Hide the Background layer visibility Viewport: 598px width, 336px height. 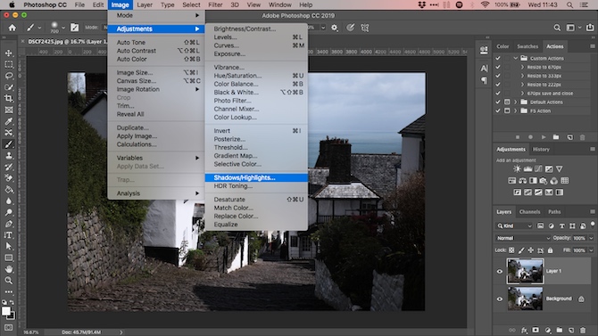pyautogui.click(x=500, y=299)
